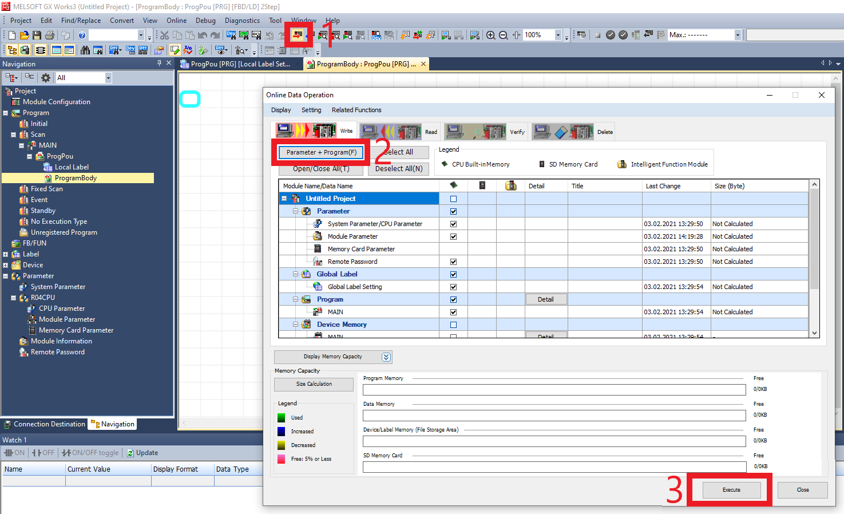
Task: Open the Online menu
Action: point(176,21)
